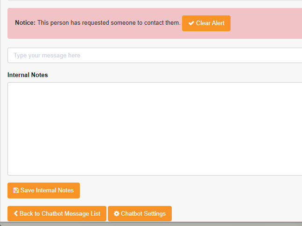Click the 'Internal Notes' heading label
302x226 pixels.
click(28, 75)
